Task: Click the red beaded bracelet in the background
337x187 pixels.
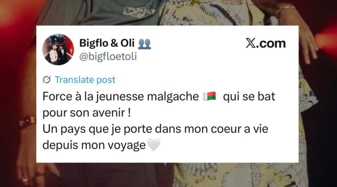Action: [x=27, y=121]
